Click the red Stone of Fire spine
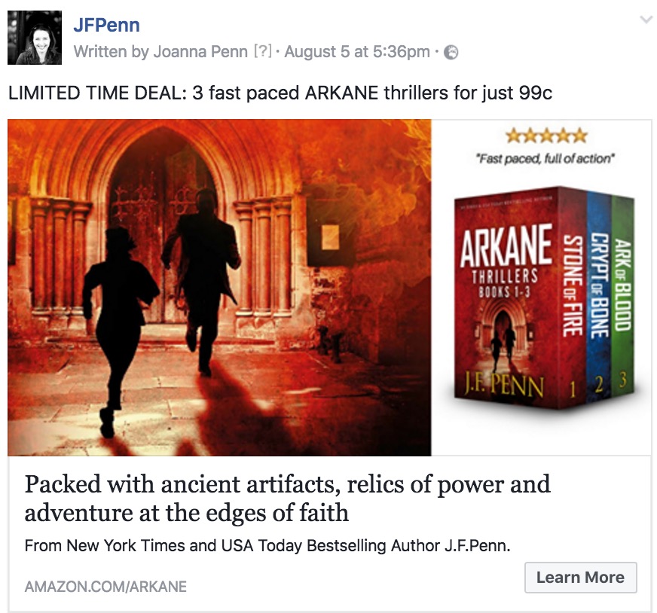 coord(573,293)
